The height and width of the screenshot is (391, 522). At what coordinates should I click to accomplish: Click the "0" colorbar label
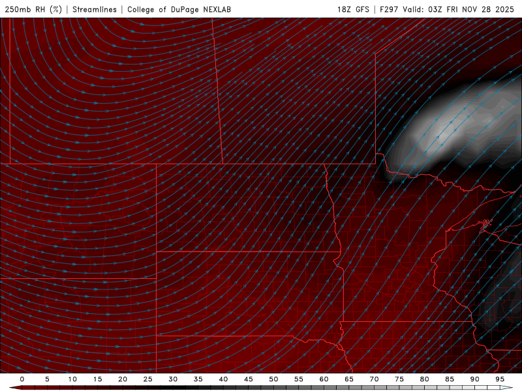pos(22,379)
